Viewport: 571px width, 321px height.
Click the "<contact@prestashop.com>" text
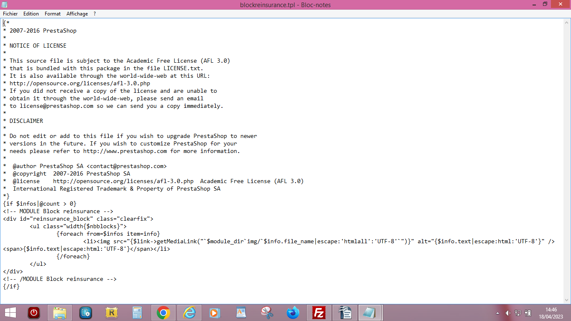coord(127,166)
